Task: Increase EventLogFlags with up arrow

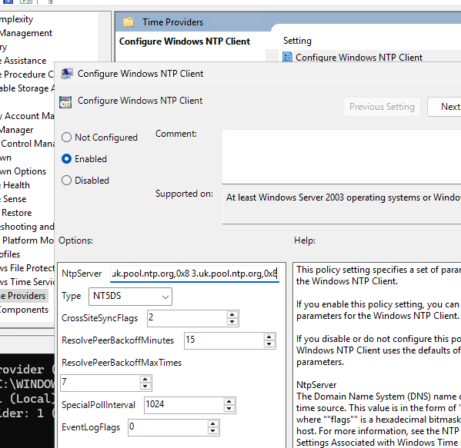Action: [x=212, y=424]
